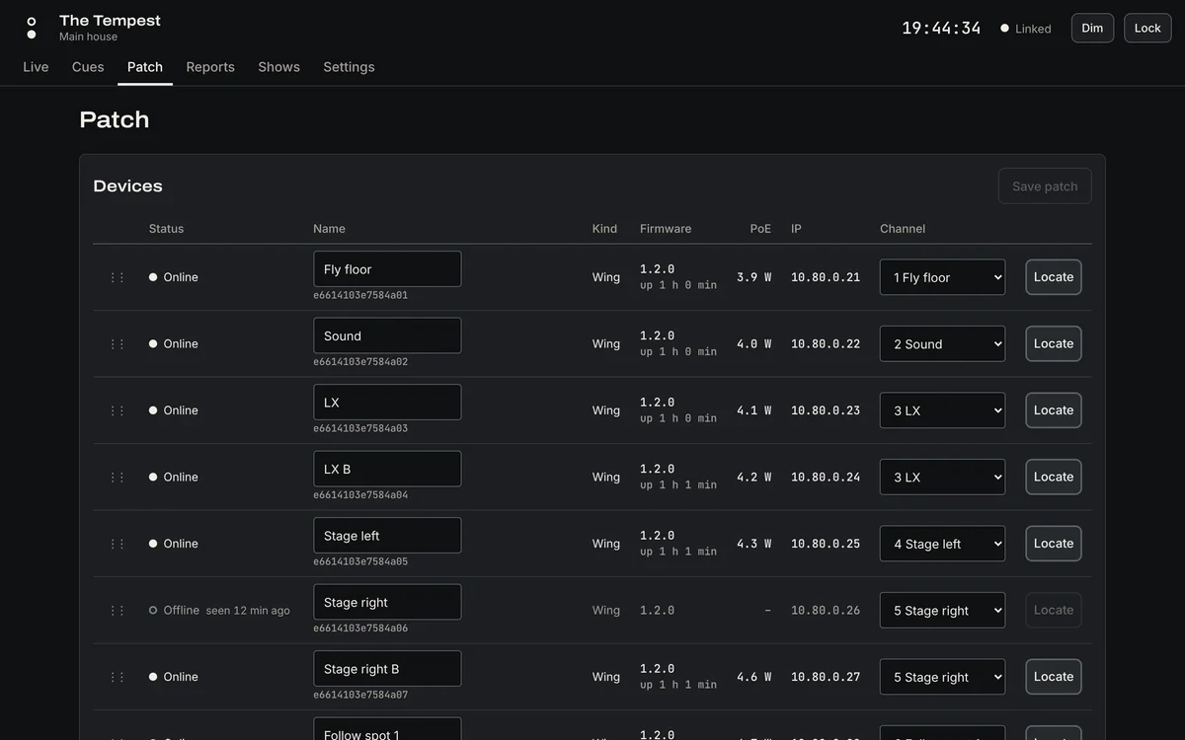This screenshot has height=740, width=1185.
Task: Edit the LX B name field
Action: tap(387, 469)
